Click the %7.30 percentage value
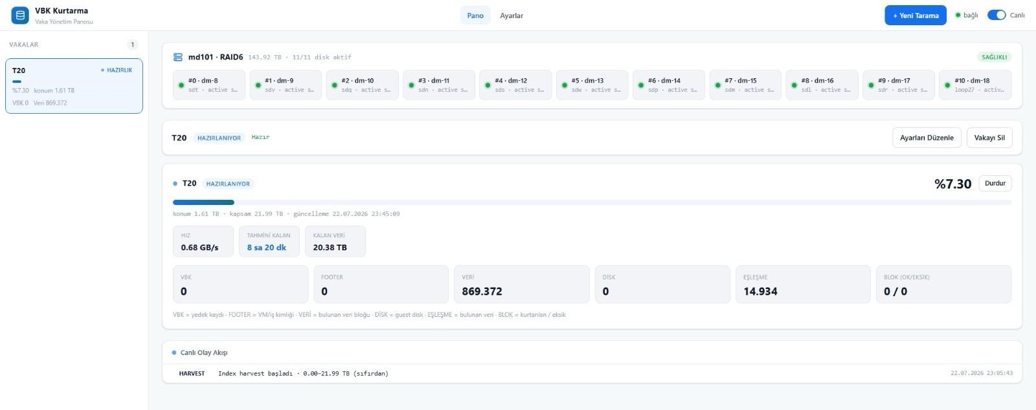 tap(952, 184)
